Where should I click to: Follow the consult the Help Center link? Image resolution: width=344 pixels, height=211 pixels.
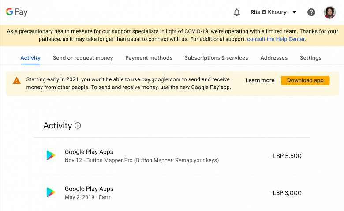click(276, 39)
